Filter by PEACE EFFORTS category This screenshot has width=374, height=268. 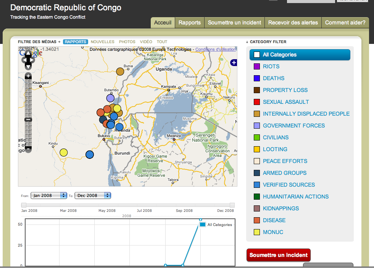tap(285, 161)
